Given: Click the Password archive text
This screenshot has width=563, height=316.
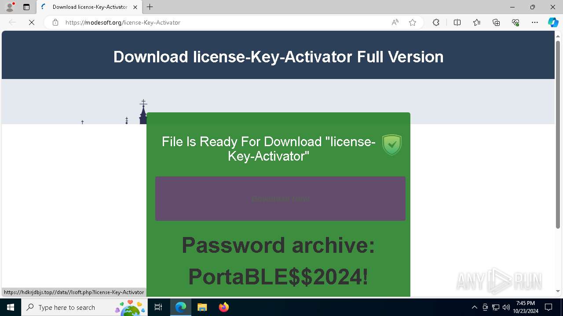Looking at the screenshot, I should (278, 245).
